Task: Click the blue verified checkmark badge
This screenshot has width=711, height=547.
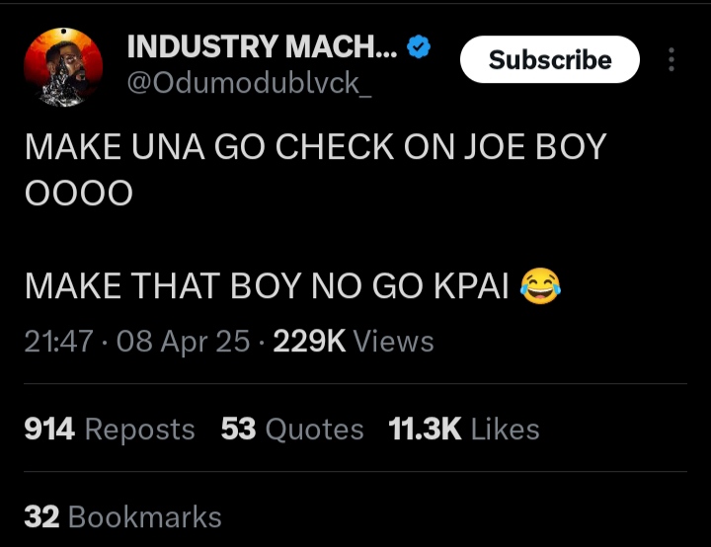Action: point(420,46)
